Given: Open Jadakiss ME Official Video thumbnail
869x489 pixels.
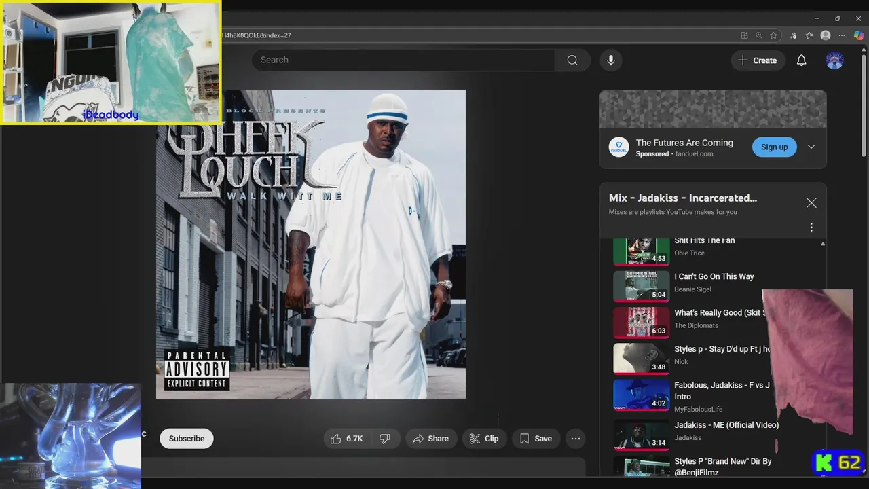Looking at the screenshot, I should coord(642,435).
